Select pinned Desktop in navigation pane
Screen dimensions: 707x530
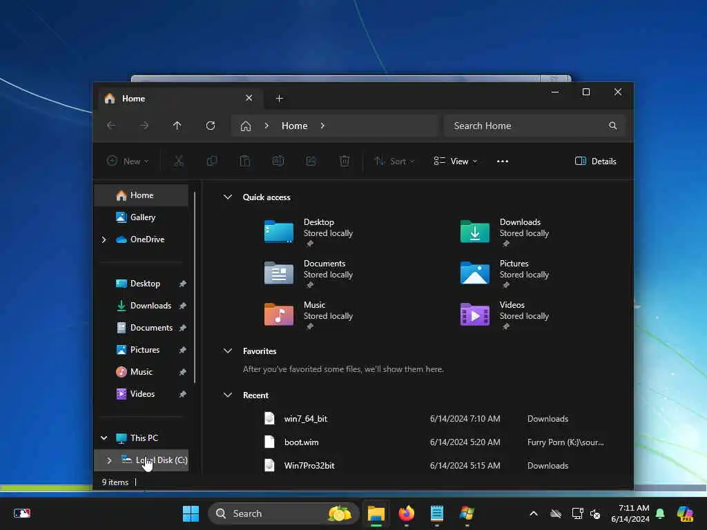click(x=141, y=284)
